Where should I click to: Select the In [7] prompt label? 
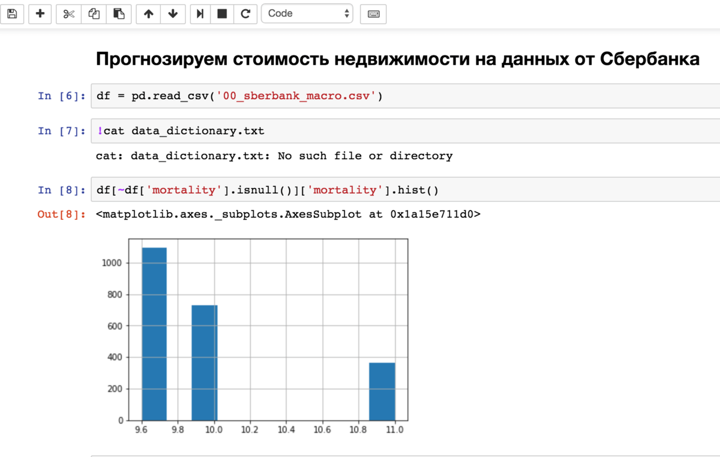(x=62, y=131)
